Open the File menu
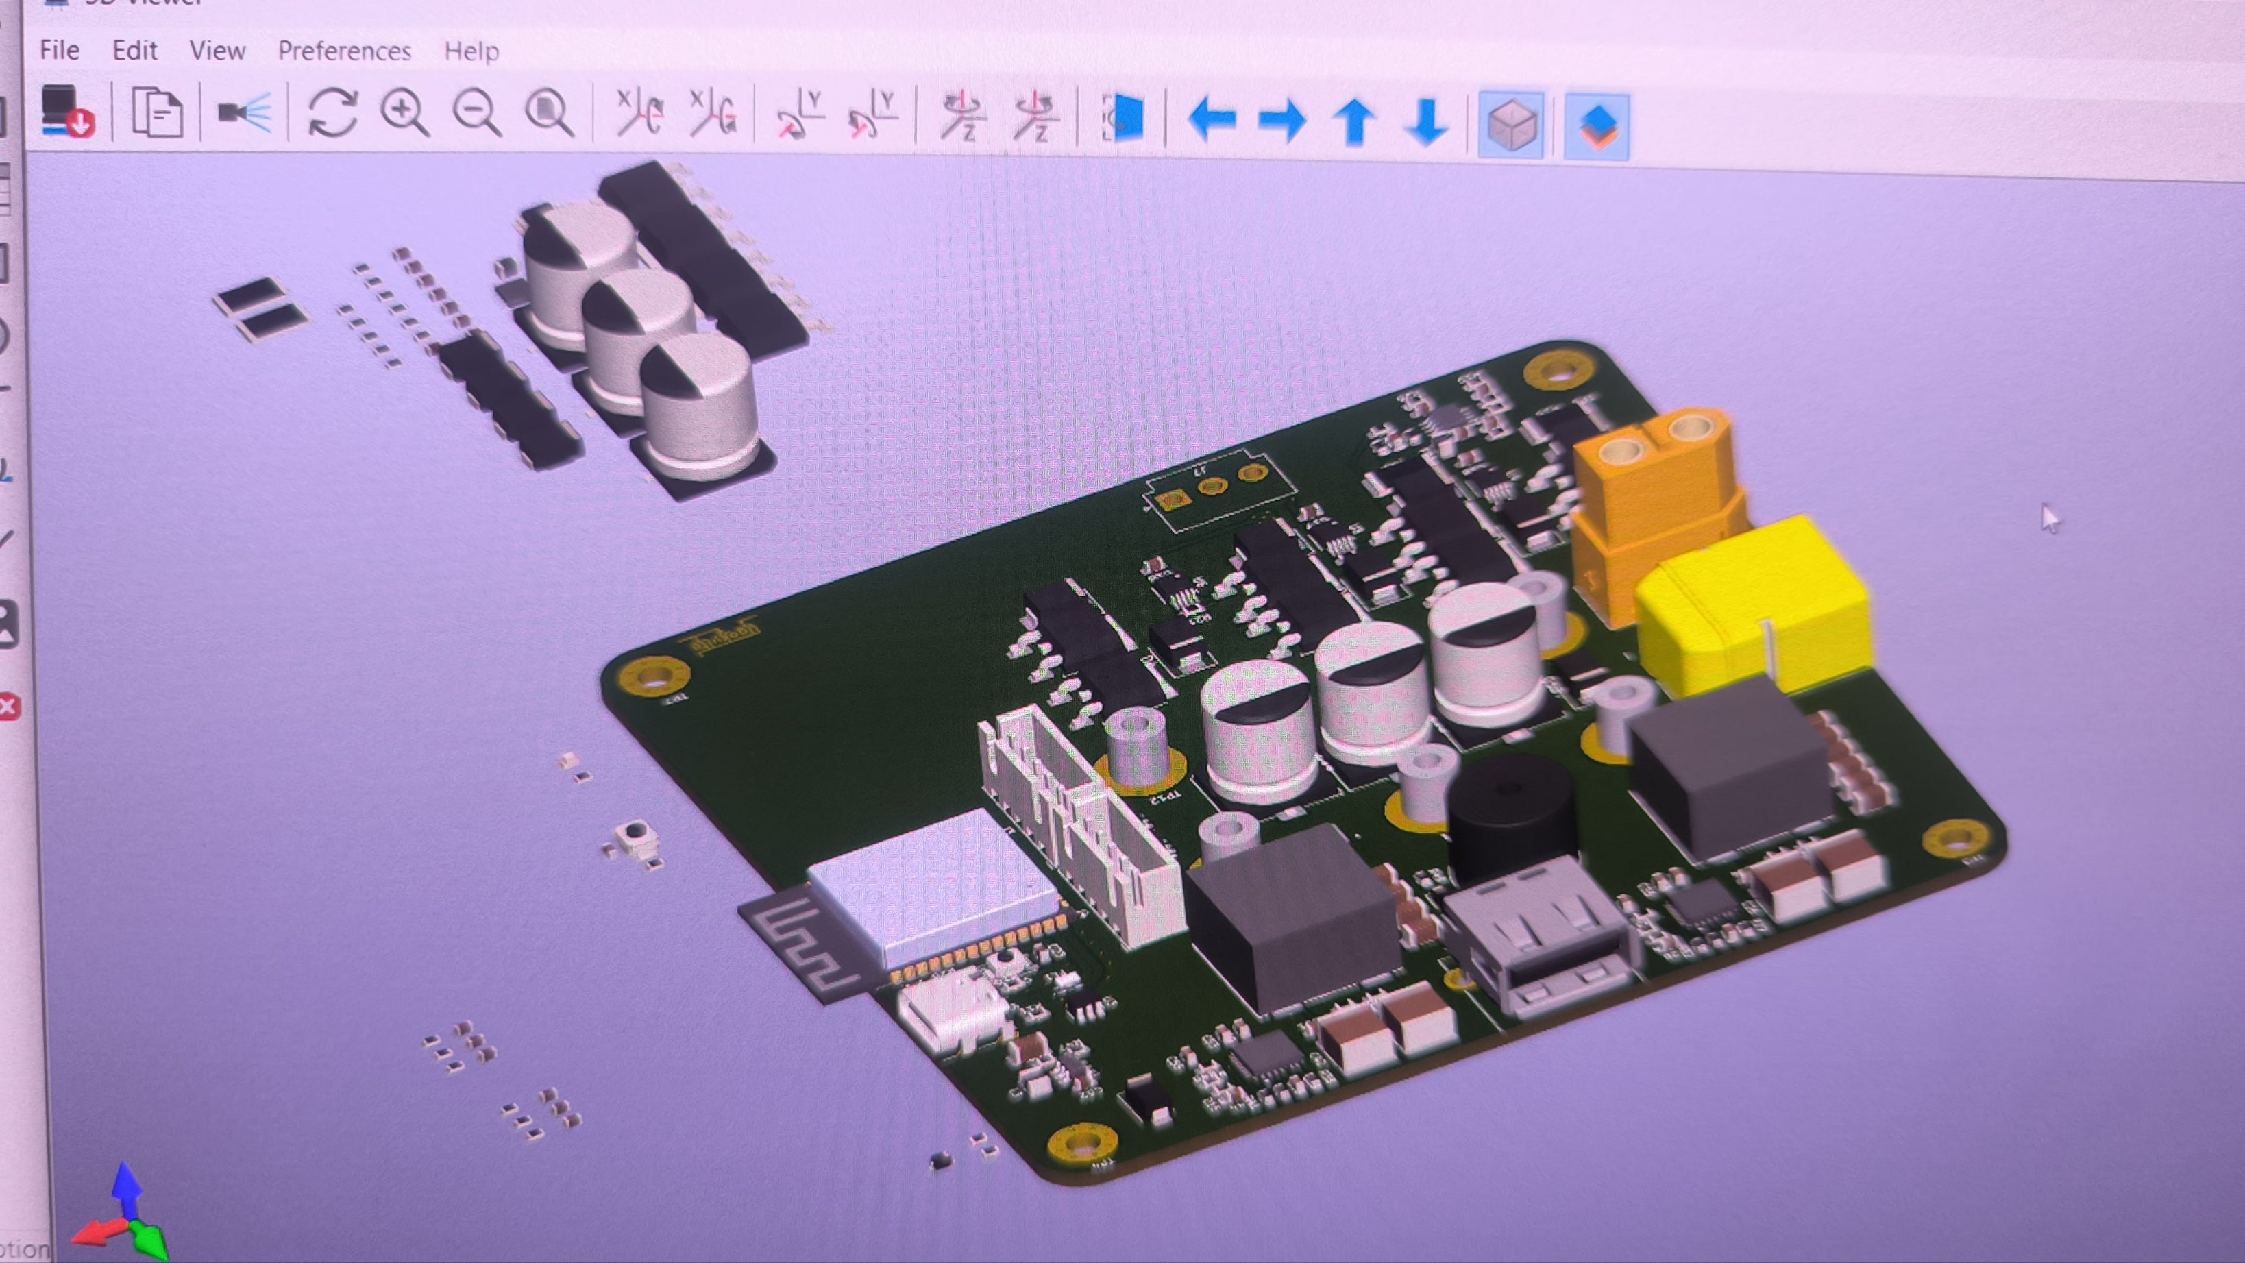Screen dimensions: 2245x1263 tap(59, 49)
